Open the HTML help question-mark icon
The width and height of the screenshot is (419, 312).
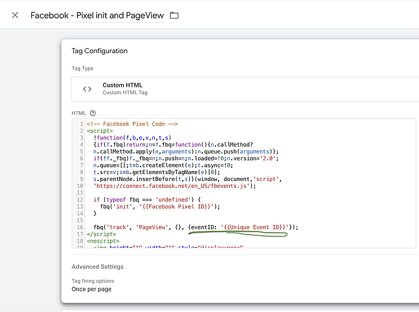(92, 114)
